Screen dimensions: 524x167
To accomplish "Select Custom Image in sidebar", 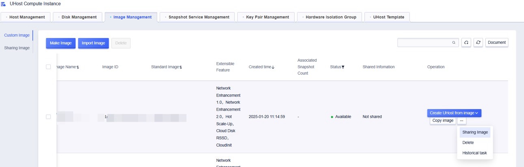I will click(x=17, y=35).
